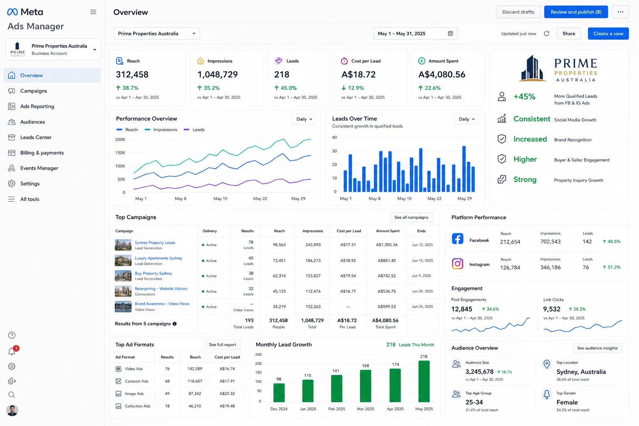Viewport: 639px width, 426px height.
Task: Click the gear icon in the lower sidebar
Action: coord(12,367)
